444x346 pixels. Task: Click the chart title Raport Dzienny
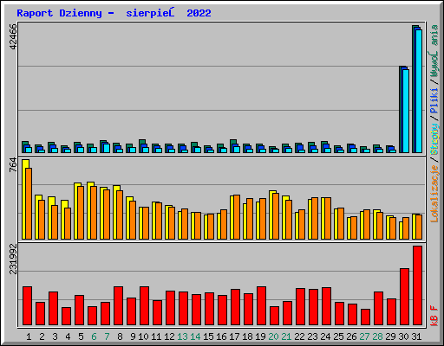click(59, 13)
